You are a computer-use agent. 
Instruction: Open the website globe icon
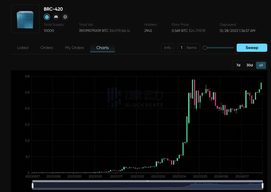[x=65, y=17]
